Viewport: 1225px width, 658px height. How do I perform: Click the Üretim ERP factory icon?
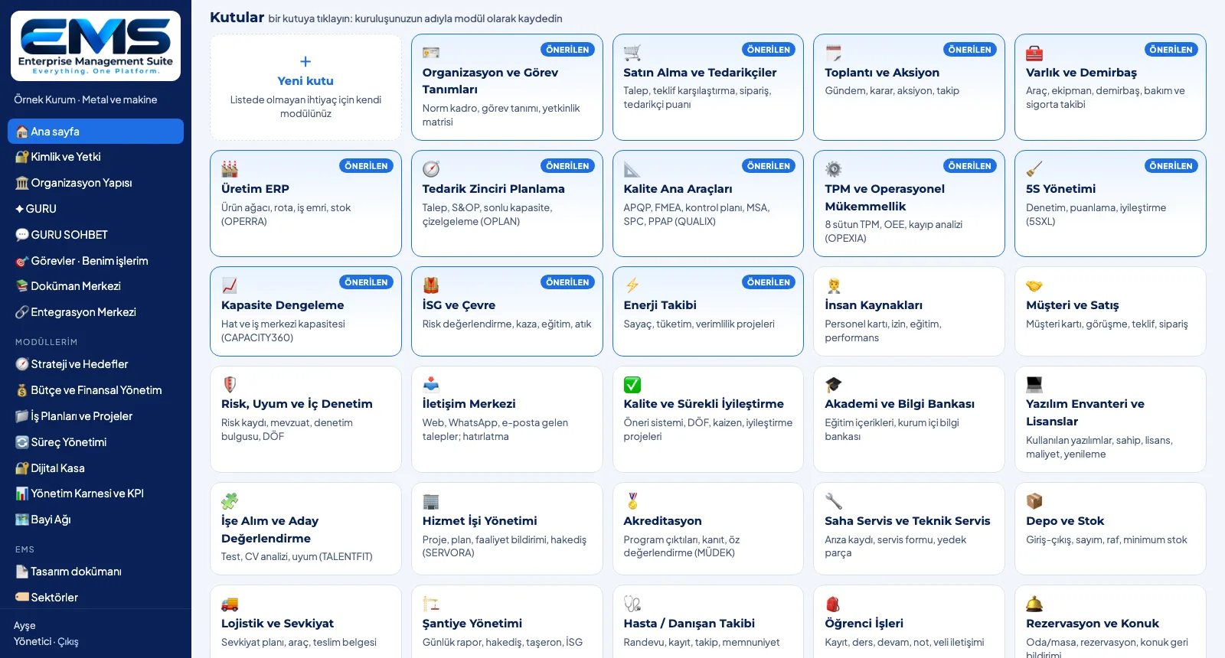coord(230,169)
